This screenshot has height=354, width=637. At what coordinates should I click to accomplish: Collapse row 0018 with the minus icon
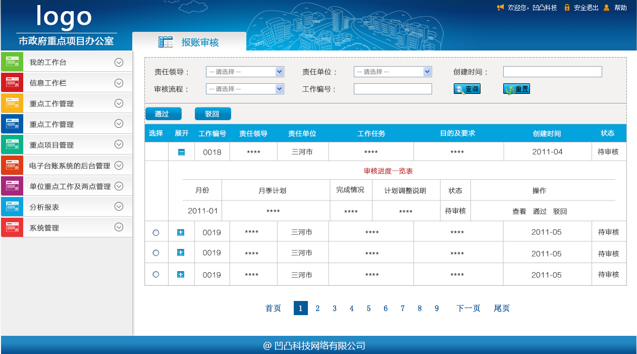click(x=181, y=152)
